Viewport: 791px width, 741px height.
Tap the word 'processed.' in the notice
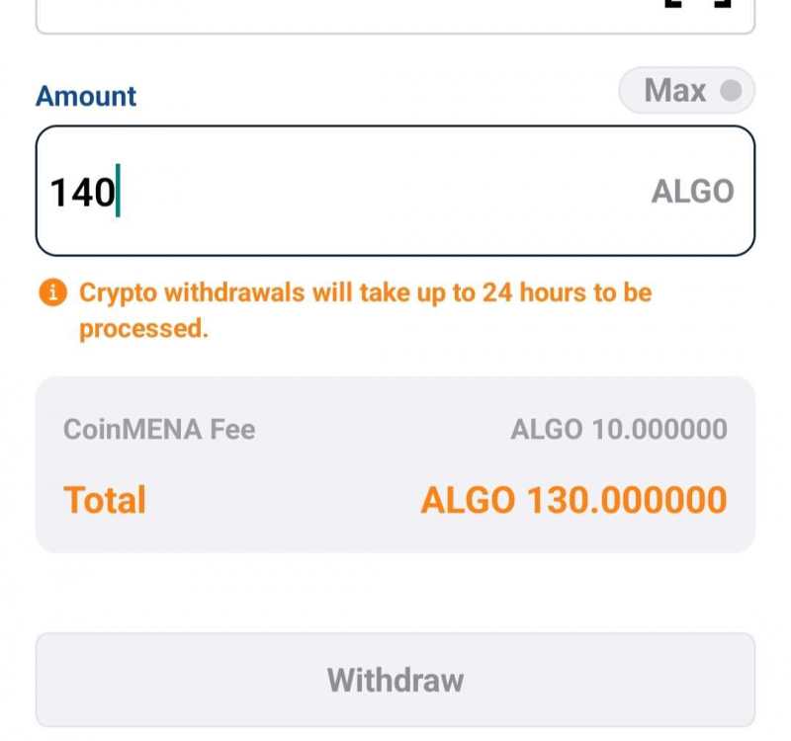[x=143, y=329]
